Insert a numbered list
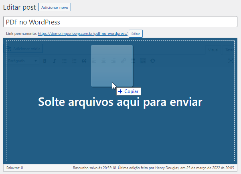Viewport: 241px width, 174px height. (74, 61)
